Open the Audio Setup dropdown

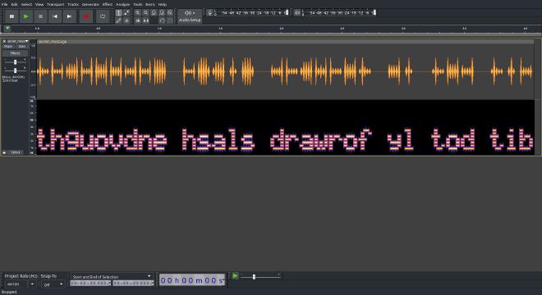pyautogui.click(x=190, y=16)
